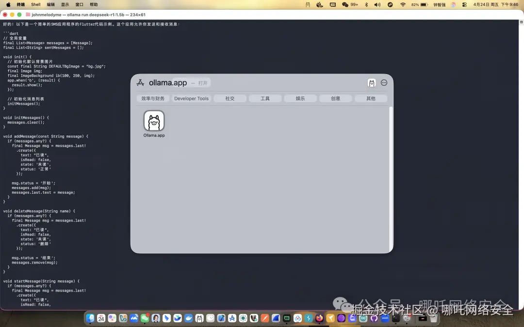
Task: Select the 工具 category filter
Action: tap(265, 98)
